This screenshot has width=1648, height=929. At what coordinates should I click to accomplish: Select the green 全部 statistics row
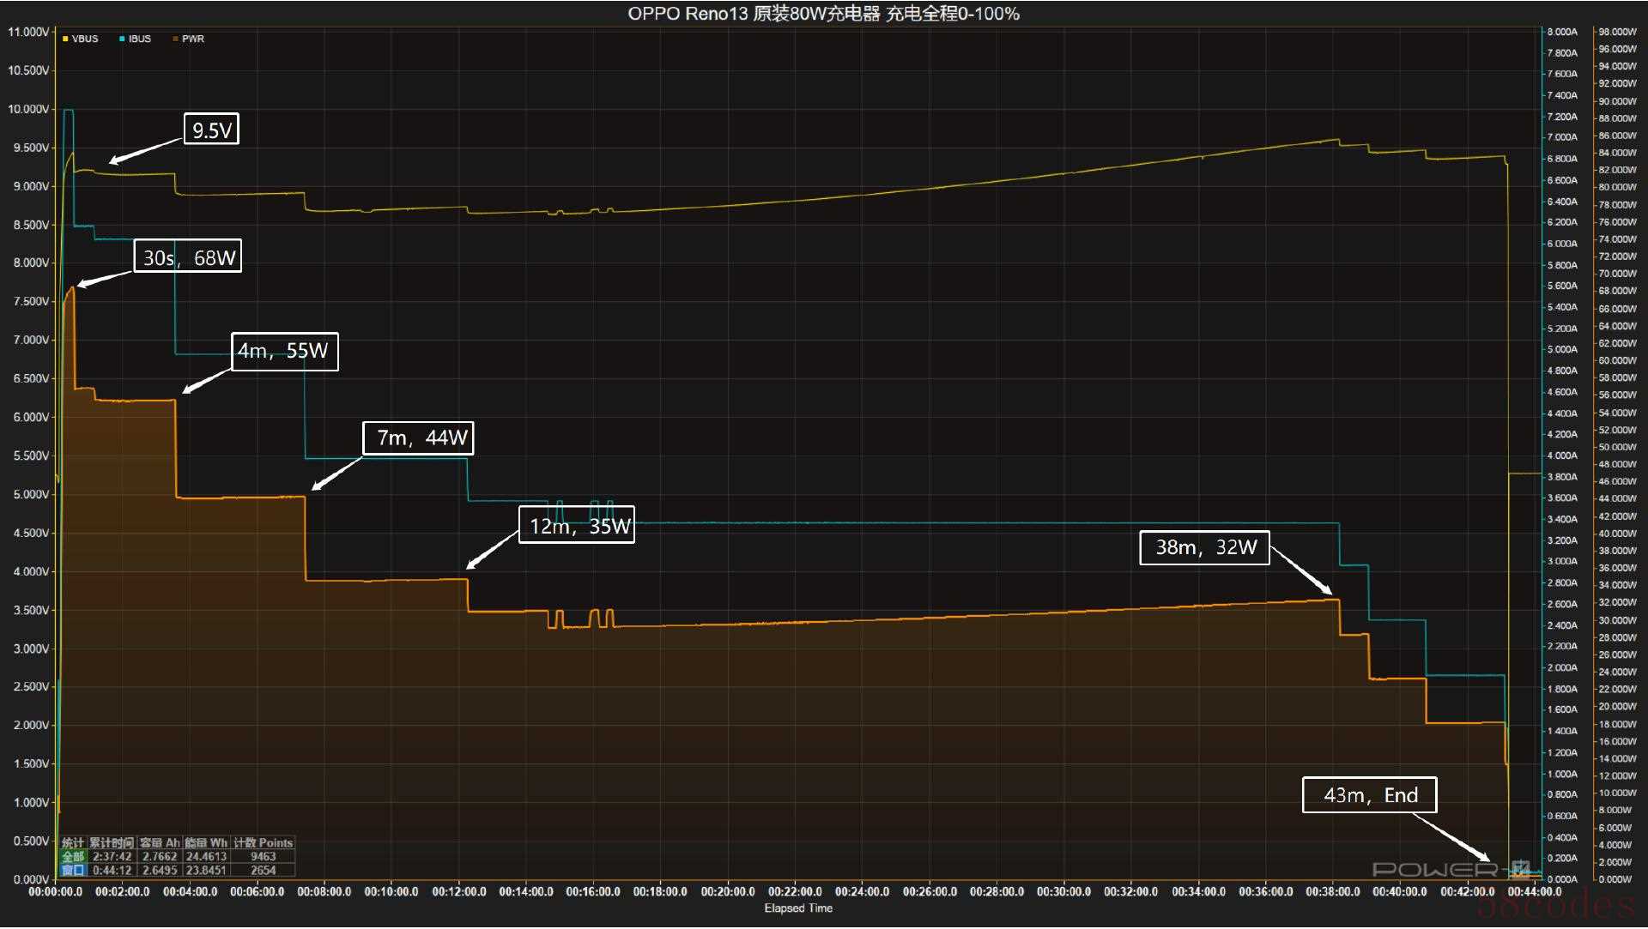click(x=73, y=857)
